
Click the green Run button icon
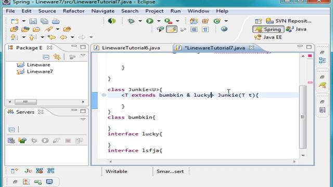[150, 21]
